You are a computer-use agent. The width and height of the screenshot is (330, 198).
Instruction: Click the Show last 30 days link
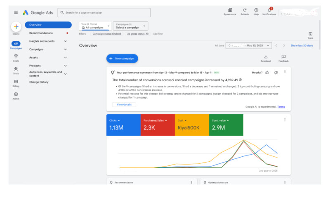[302, 45]
